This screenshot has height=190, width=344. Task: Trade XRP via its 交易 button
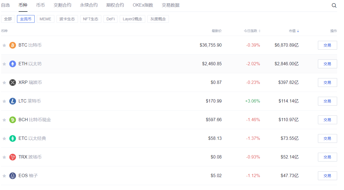[328, 83]
